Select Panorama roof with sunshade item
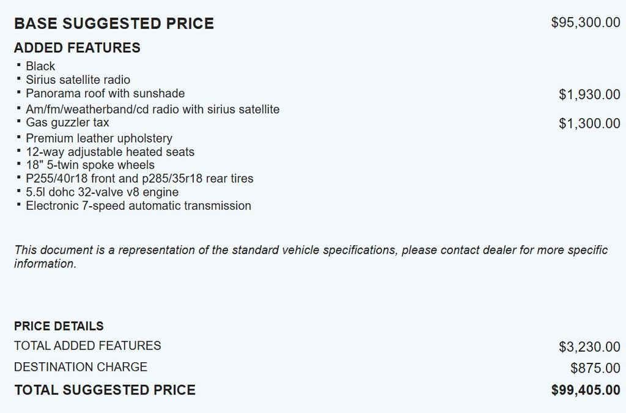 point(105,94)
